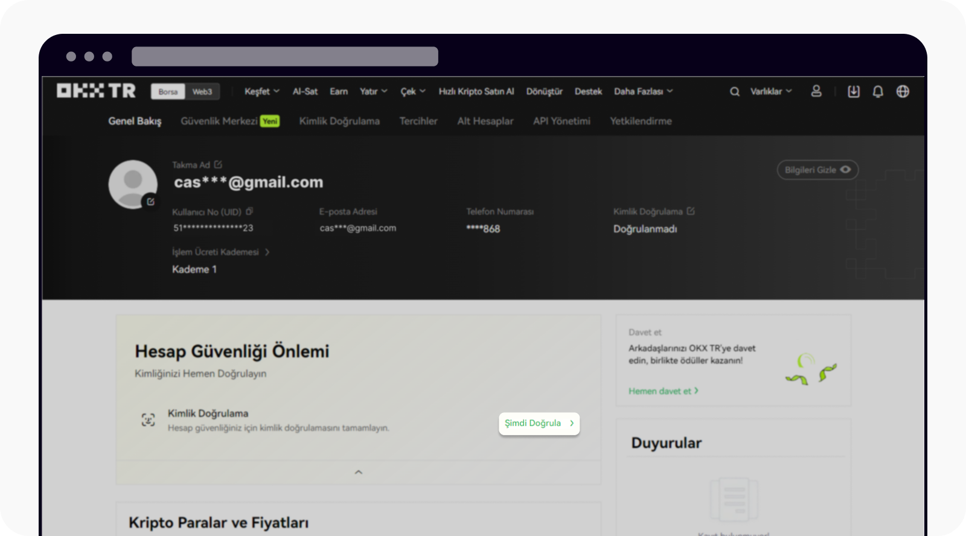Expand the Yatır dropdown menu
The width and height of the screenshot is (966, 536).
[374, 91]
